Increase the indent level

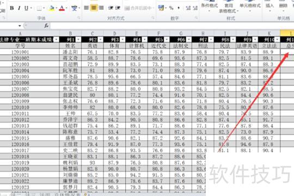(118, 8)
